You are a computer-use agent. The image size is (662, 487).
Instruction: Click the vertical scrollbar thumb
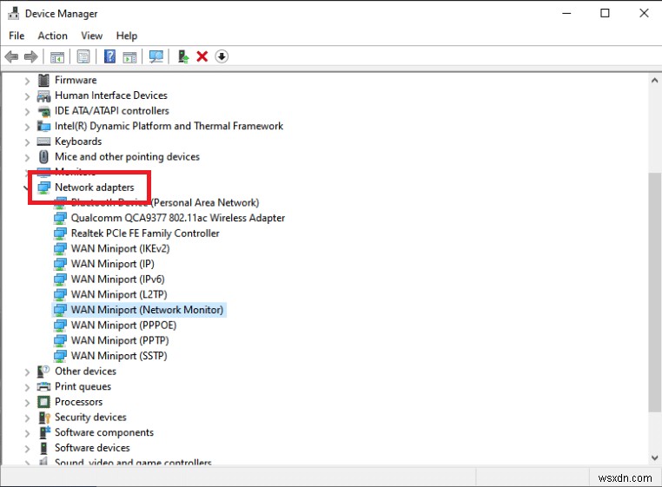(x=654, y=292)
